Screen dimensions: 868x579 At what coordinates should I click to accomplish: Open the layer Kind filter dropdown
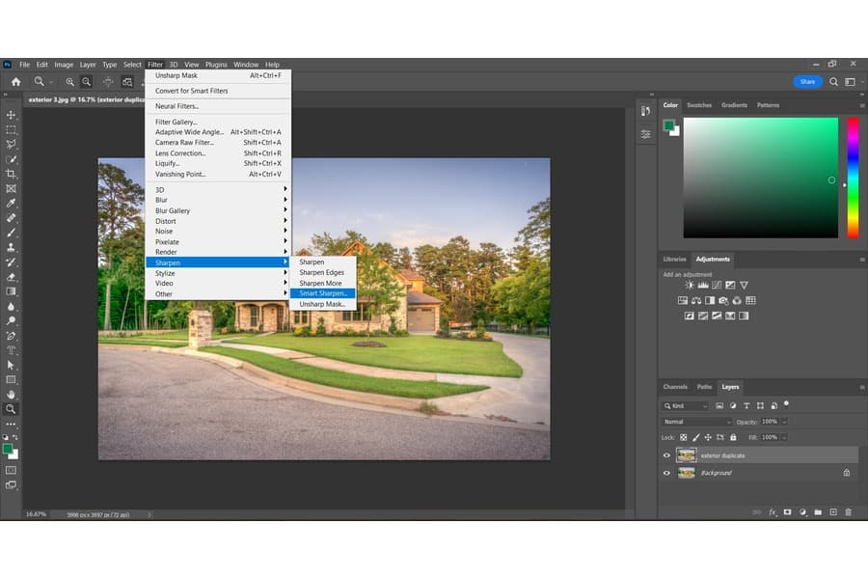[x=686, y=406]
